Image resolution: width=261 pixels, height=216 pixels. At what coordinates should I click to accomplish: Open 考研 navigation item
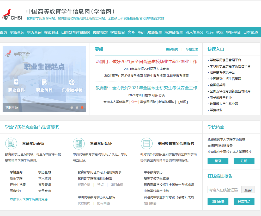click(x=141, y=32)
